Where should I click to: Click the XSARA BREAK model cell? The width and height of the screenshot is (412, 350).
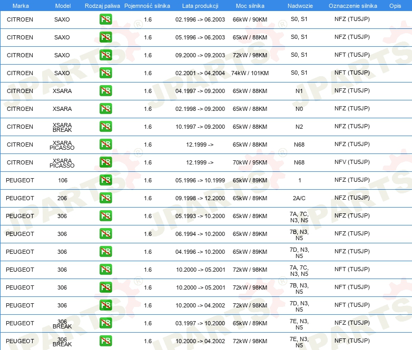coord(62,127)
